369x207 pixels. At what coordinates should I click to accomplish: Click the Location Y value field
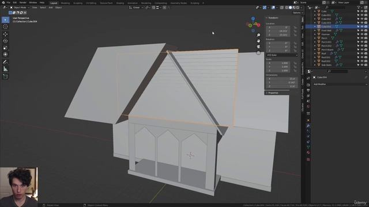tap(278, 31)
